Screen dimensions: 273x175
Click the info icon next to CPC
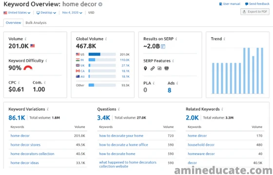tap(19, 83)
